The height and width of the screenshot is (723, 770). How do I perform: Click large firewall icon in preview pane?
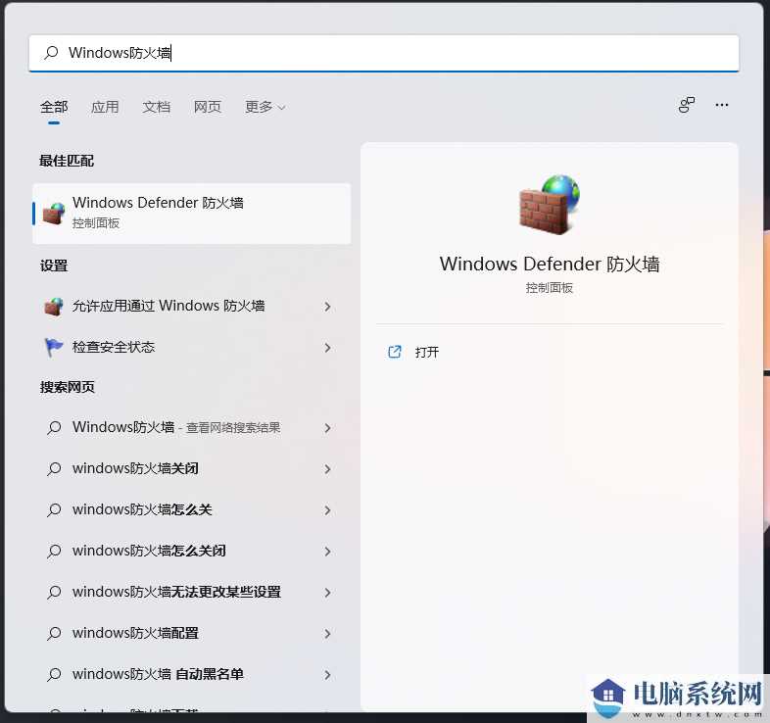pyautogui.click(x=550, y=205)
